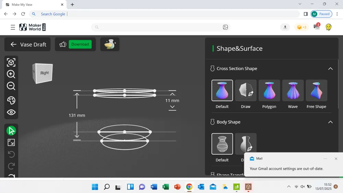Open the messages icon with 2 notifications
Image resolution: width=343 pixels, height=193 pixels.
tap(317, 26)
